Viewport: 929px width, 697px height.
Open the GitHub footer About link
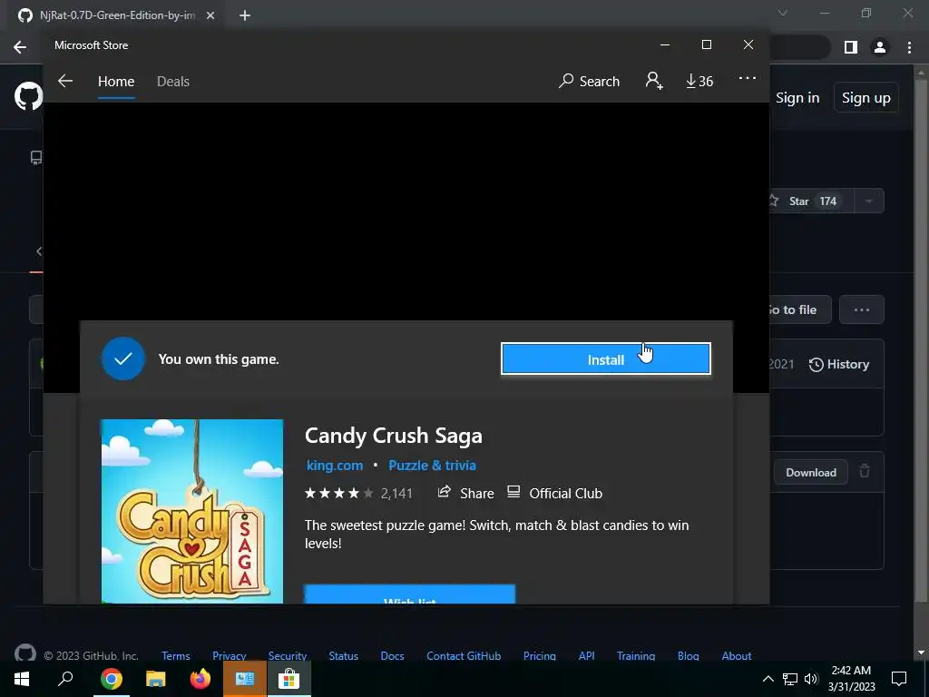point(737,655)
